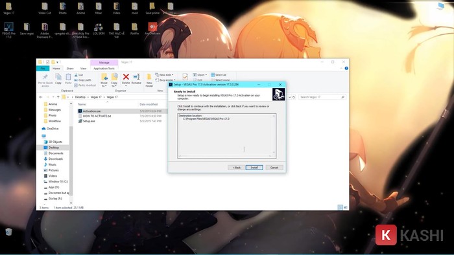Click the red Delete icon

point(126,77)
